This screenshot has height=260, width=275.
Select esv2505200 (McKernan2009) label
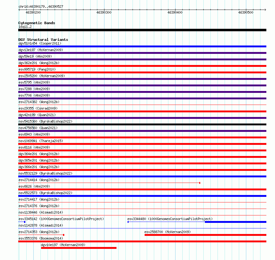pyautogui.click(x=42, y=76)
